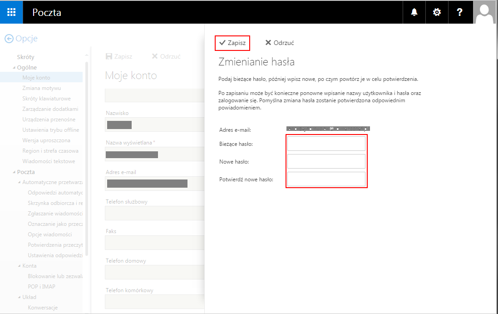
Task: Collapse the Poczta tree section
Action: (14, 172)
